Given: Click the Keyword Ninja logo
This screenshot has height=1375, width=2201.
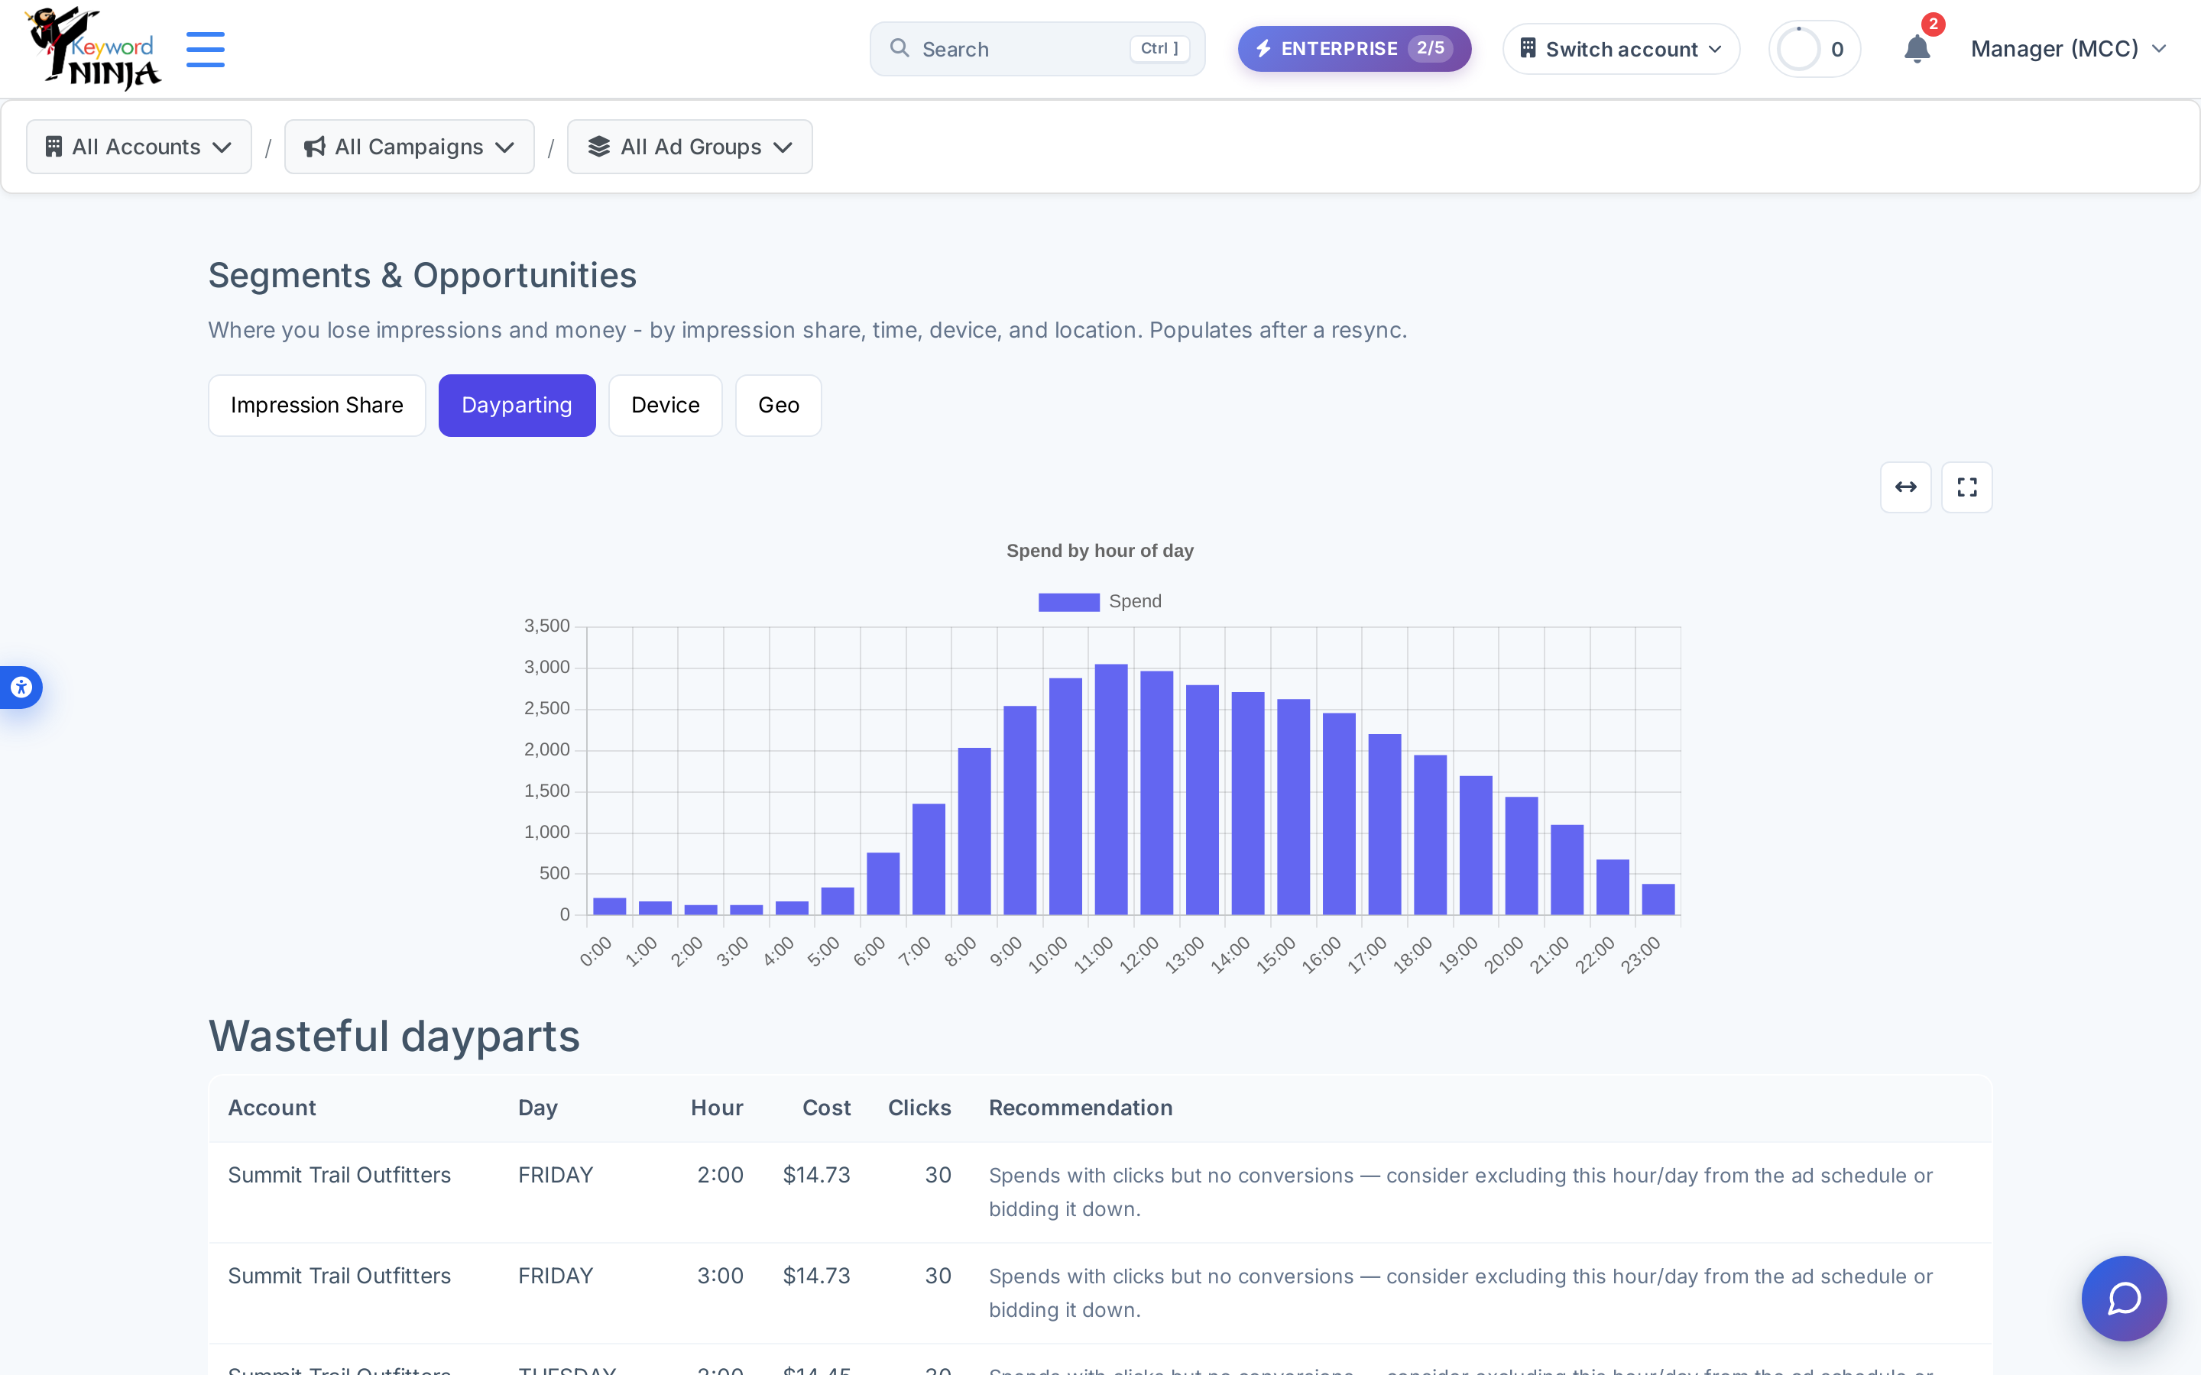Looking at the screenshot, I should coord(92,48).
